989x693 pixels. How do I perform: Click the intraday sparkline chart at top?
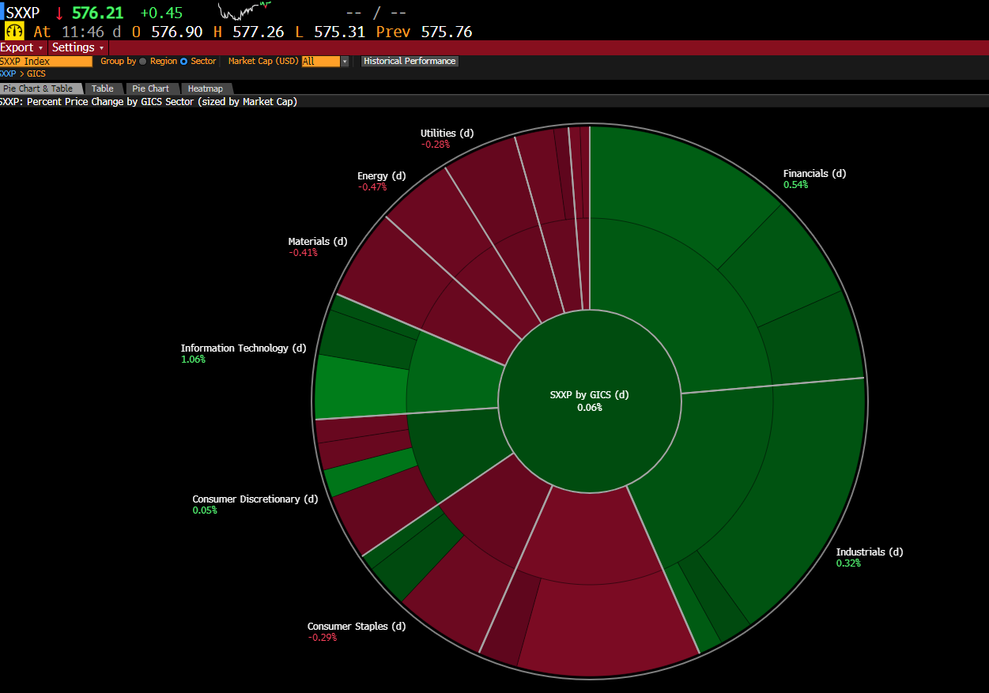244,11
